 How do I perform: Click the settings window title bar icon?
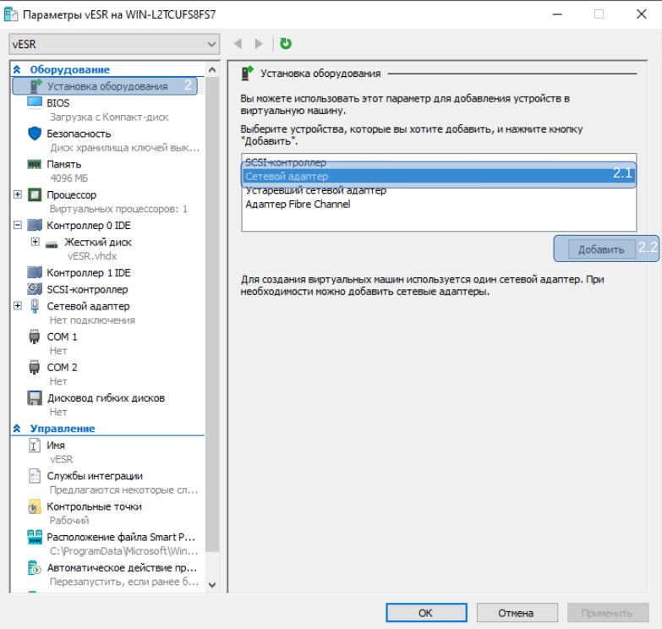11,14
